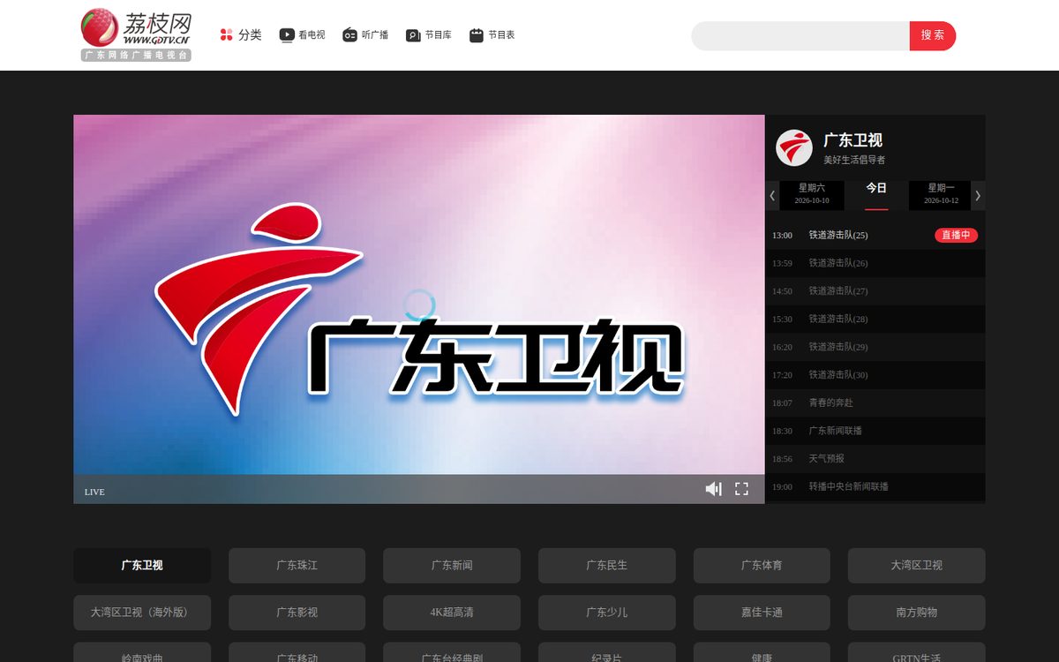Click the 直播中 live badge
Image resolution: width=1059 pixels, height=662 pixels.
956,235
